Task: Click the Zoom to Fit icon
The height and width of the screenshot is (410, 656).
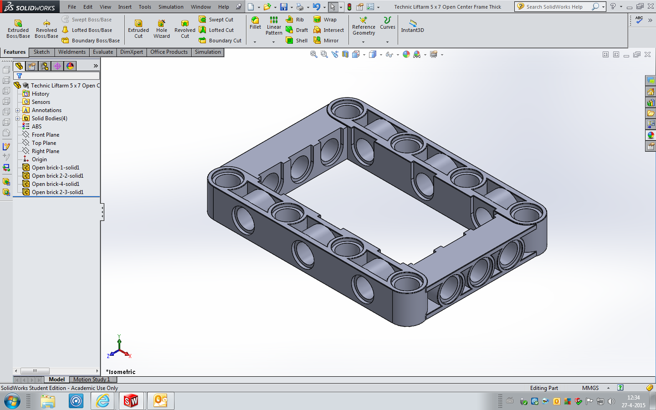Action: 314,54
